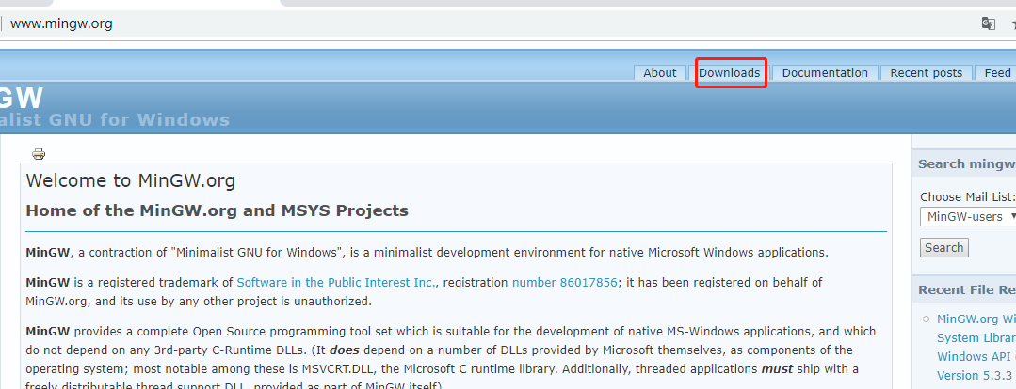Click the Search mingw sidebar heading
The width and height of the screenshot is (1016, 389).
pyautogui.click(x=967, y=164)
